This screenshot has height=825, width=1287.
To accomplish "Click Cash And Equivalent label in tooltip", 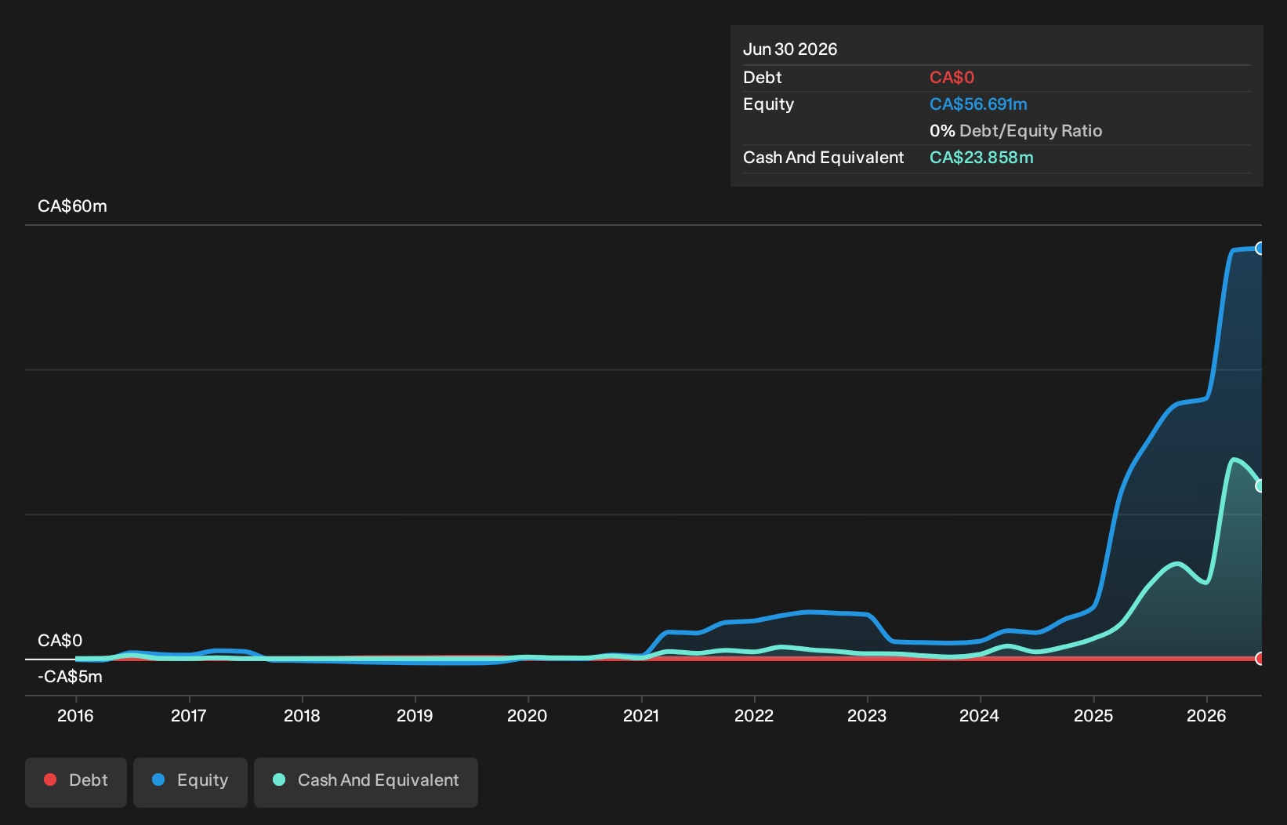I will coord(823,158).
